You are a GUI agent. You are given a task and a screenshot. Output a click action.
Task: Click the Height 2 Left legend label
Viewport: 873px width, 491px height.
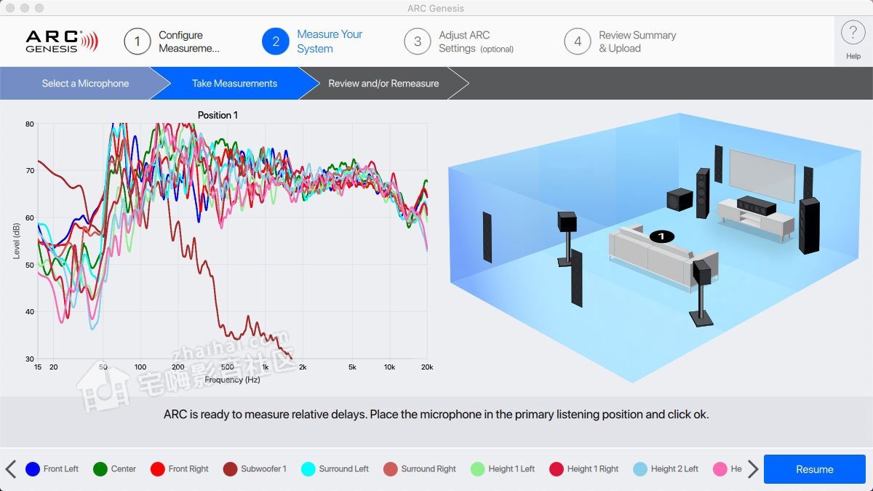[674, 469]
